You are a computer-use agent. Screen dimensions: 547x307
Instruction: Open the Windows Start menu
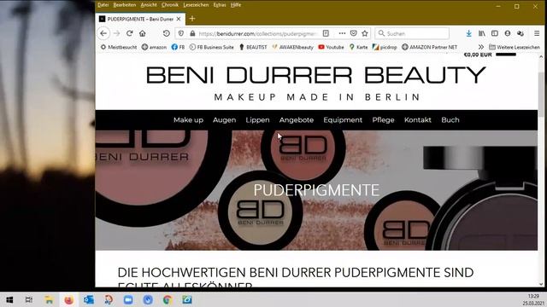(x=9, y=299)
